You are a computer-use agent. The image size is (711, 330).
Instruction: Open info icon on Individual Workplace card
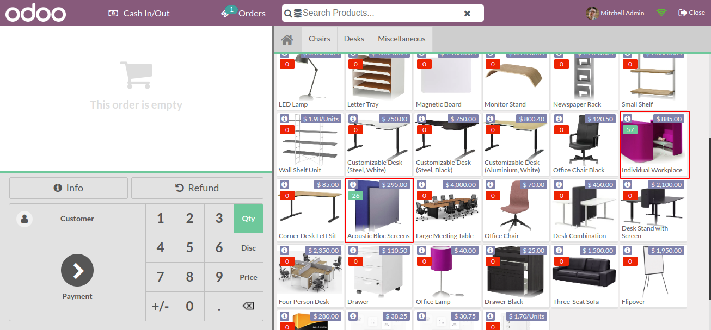(x=627, y=119)
